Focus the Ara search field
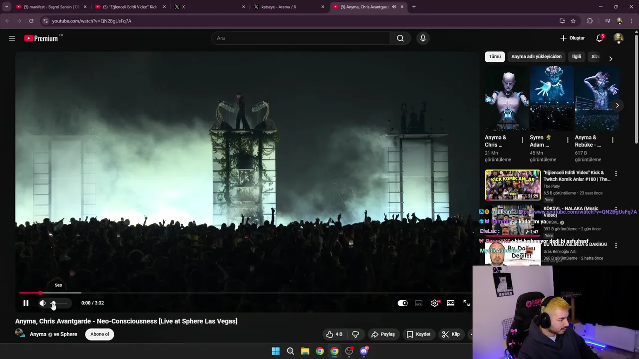The width and height of the screenshot is (639, 359). (x=301, y=38)
